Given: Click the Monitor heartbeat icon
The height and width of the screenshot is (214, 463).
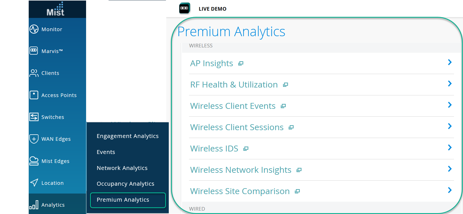Looking at the screenshot, I should click(34, 29).
